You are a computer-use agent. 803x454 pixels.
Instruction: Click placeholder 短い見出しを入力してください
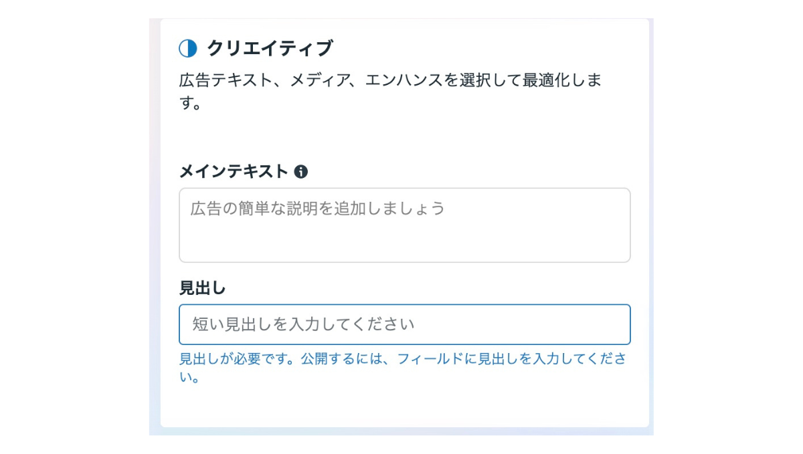coord(304,324)
